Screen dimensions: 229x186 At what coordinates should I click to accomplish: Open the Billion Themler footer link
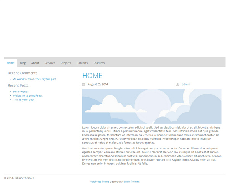(x=131, y=181)
